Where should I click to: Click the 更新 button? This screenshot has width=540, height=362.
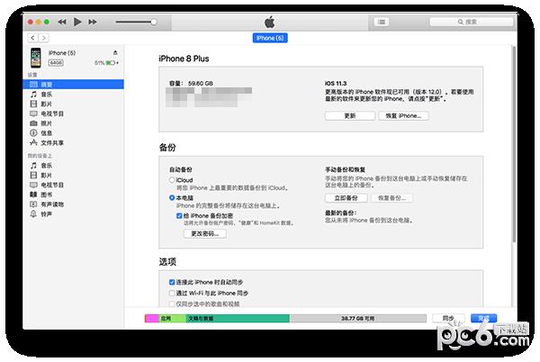click(x=349, y=116)
